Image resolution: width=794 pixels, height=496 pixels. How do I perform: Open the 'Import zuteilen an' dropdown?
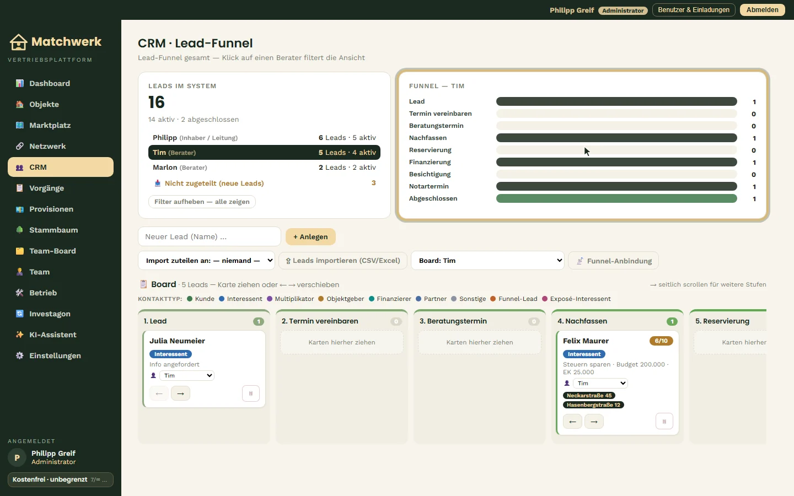point(207,261)
